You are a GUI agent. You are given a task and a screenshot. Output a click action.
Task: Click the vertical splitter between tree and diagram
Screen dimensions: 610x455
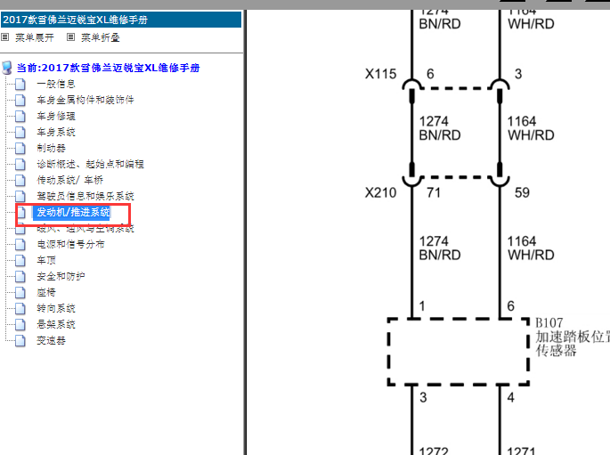point(245,232)
